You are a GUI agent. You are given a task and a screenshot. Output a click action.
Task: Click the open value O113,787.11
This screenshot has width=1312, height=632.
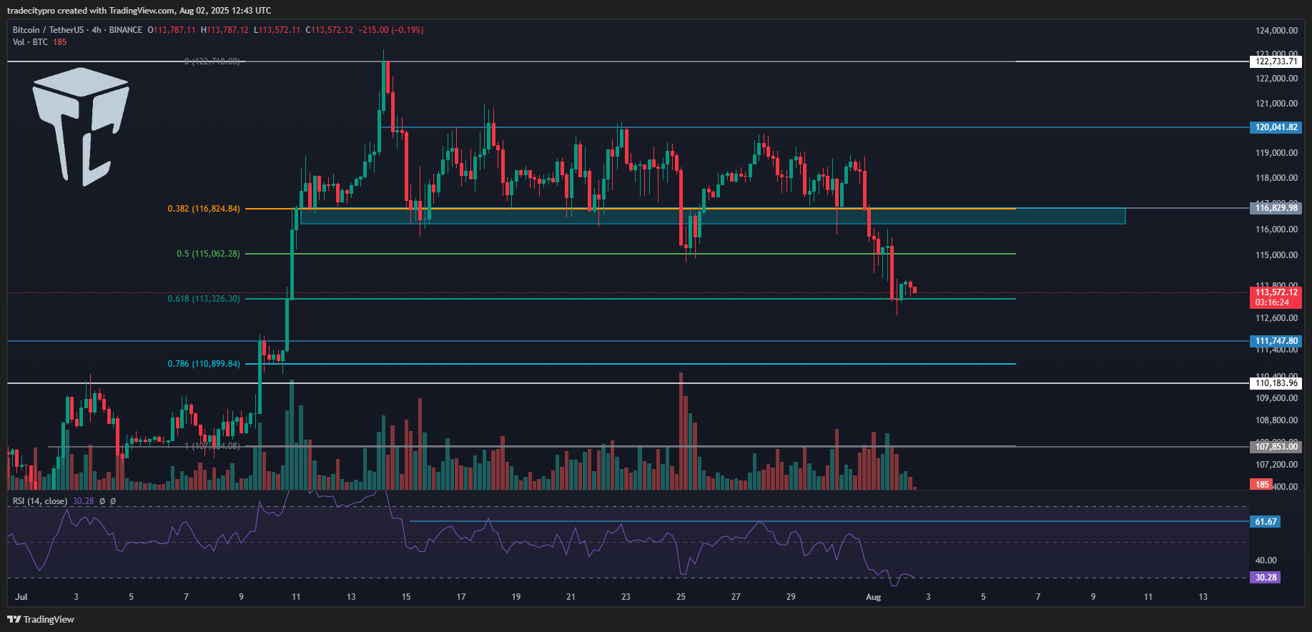(172, 30)
